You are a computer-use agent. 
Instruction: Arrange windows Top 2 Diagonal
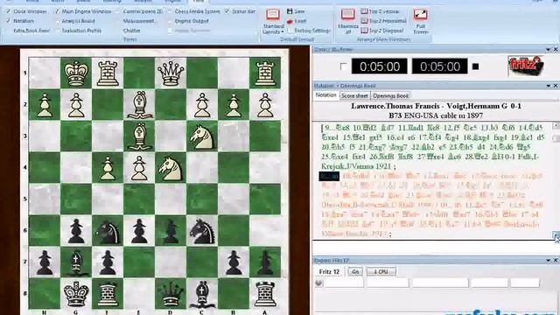pyautogui.click(x=382, y=31)
